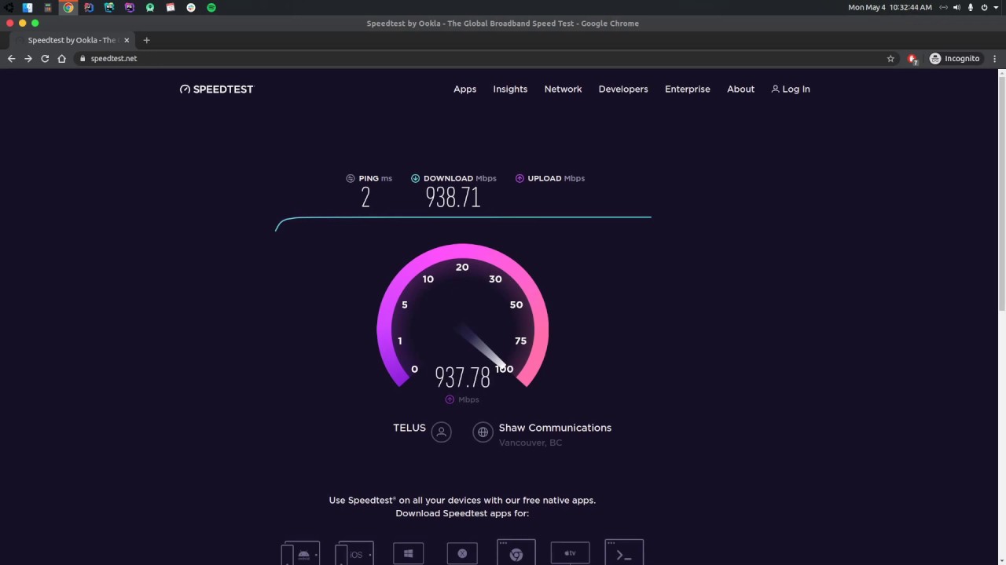Open the Android app download icon
This screenshot has width=1006, height=565.
[301, 553]
